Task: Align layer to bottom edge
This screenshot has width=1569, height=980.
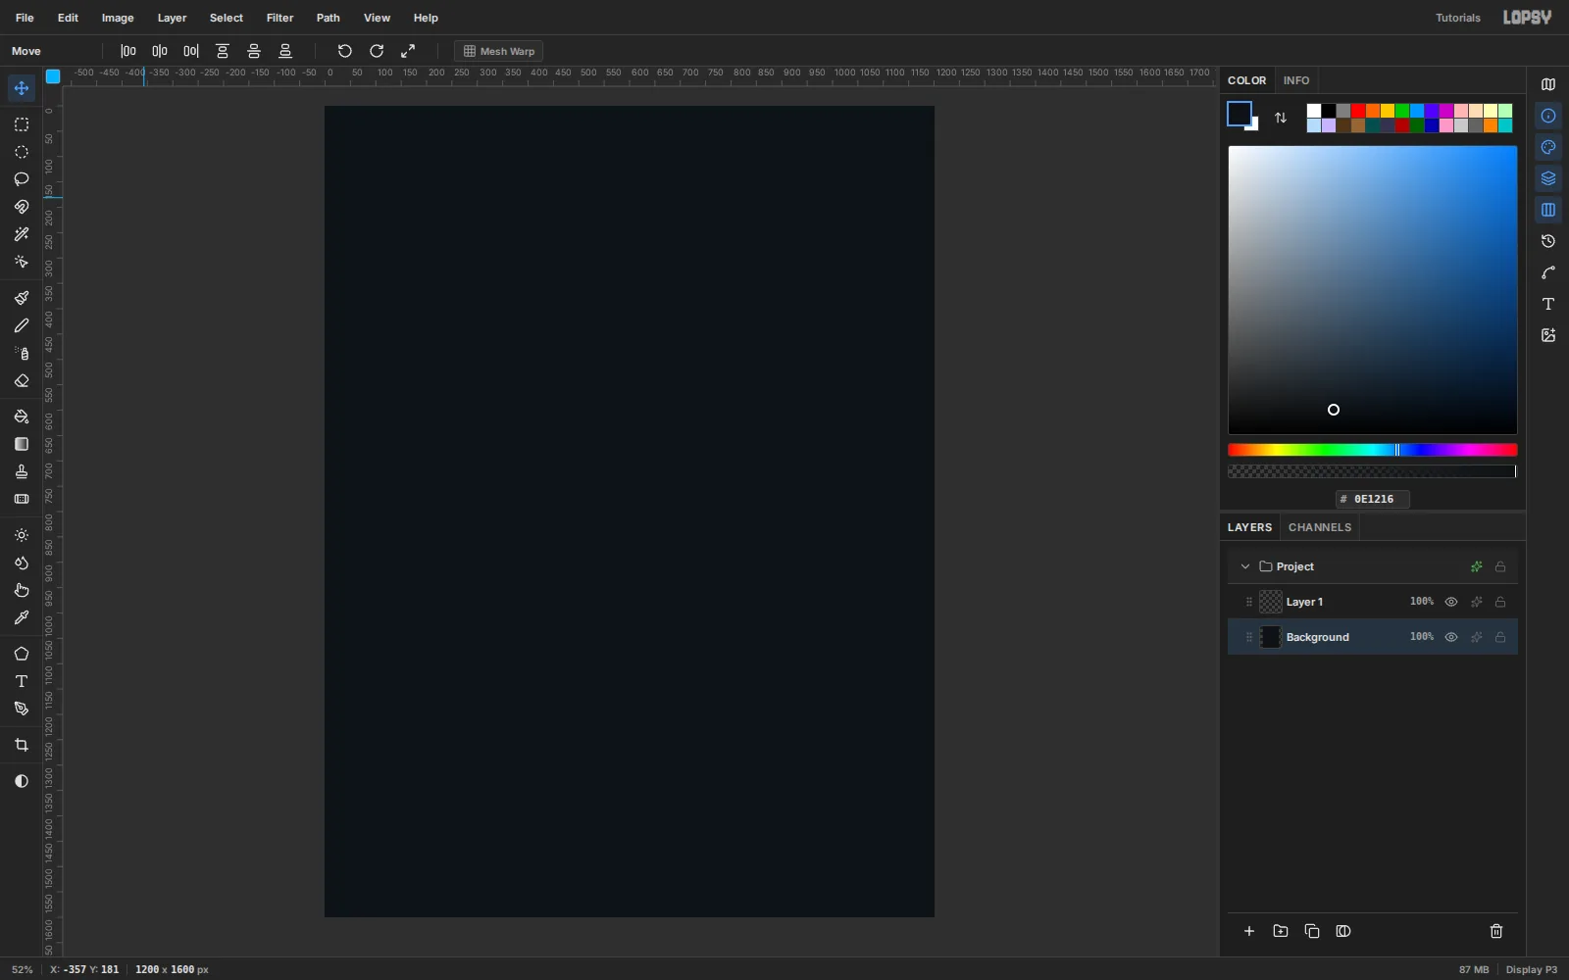Action: click(x=285, y=51)
